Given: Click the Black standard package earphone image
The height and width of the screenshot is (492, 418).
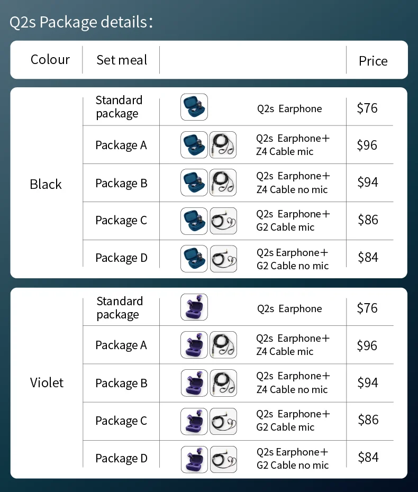Looking at the screenshot, I should [194, 107].
